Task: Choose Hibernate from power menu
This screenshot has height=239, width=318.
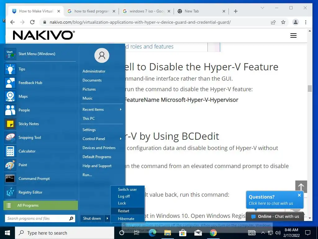Action: [127, 219]
